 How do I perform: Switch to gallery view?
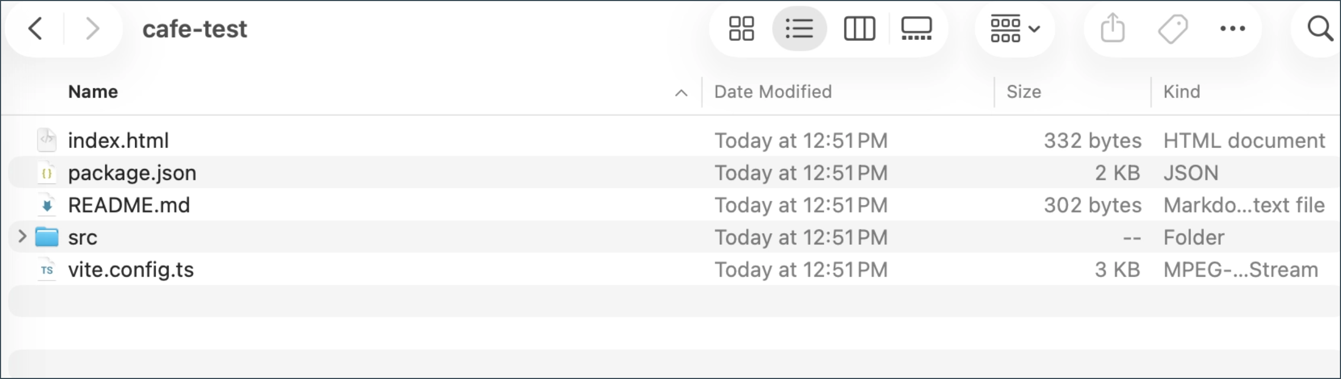coord(916,29)
